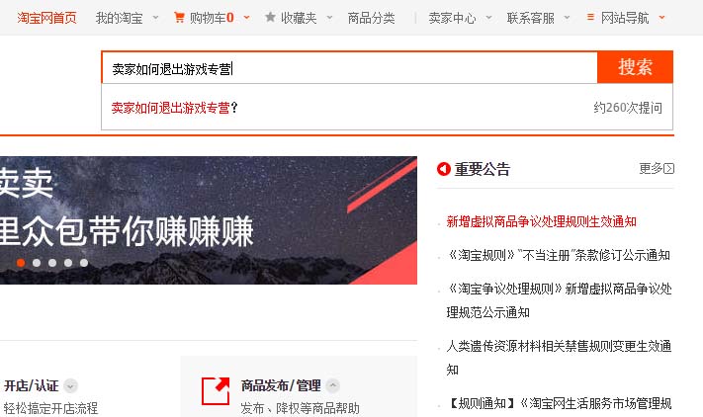703x417 pixels.
Task: Expand the 卖家中心 dropdown arrow
Action: 489,18
